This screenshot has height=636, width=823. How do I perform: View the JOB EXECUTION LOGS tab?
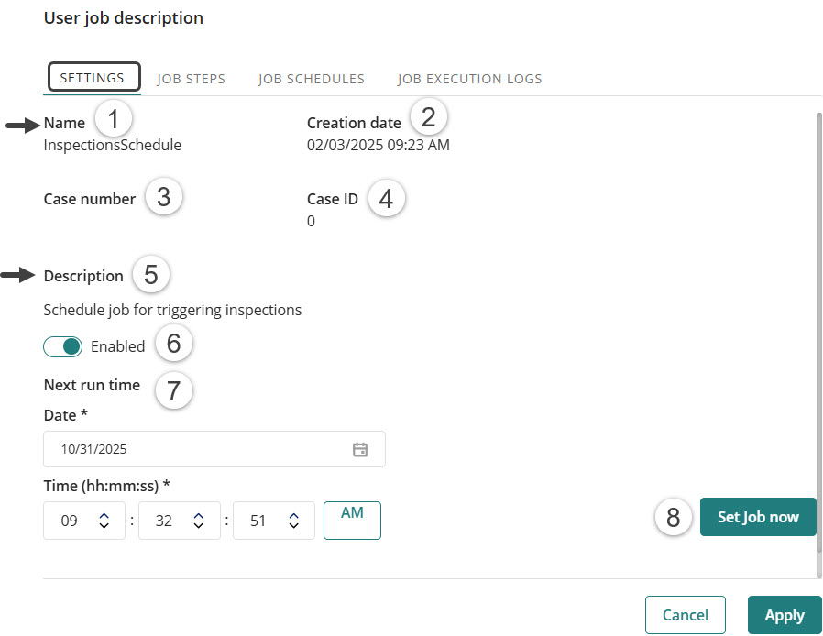[x=469, y=78]
